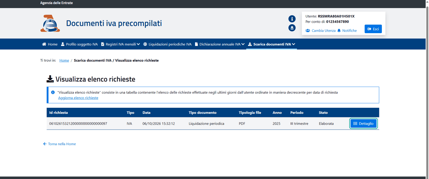Open Notifiche bell link
Screen dimensions: 429x179
(x=347, y=30)
